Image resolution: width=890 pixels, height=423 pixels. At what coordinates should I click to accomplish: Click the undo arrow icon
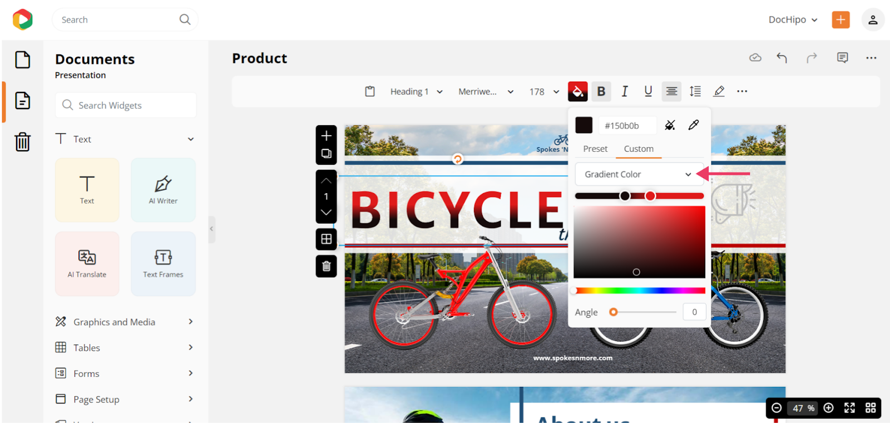782,58
